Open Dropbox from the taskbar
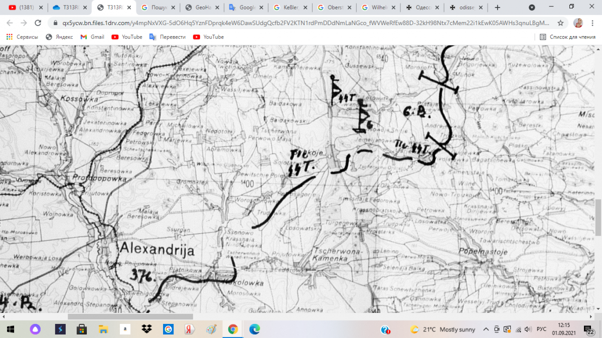The height and width of the screenshot is (338, 602). 146,329
